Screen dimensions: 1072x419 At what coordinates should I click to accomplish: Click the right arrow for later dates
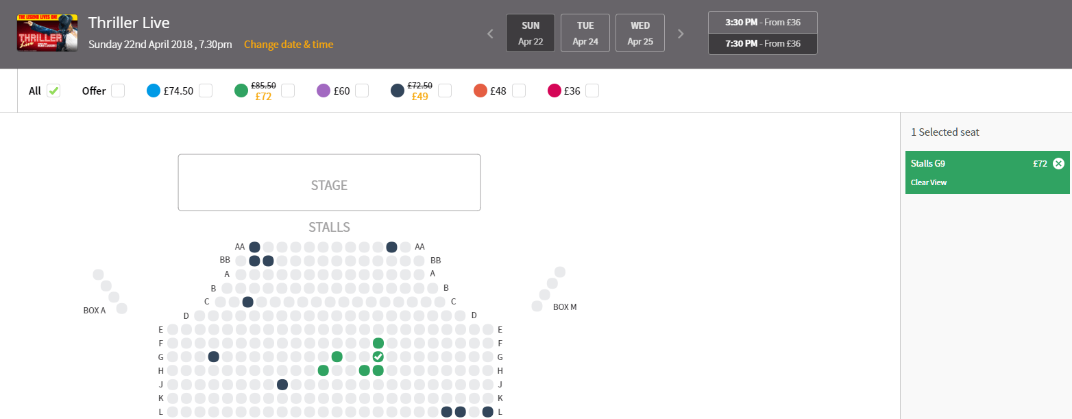[x=680, y=33]
